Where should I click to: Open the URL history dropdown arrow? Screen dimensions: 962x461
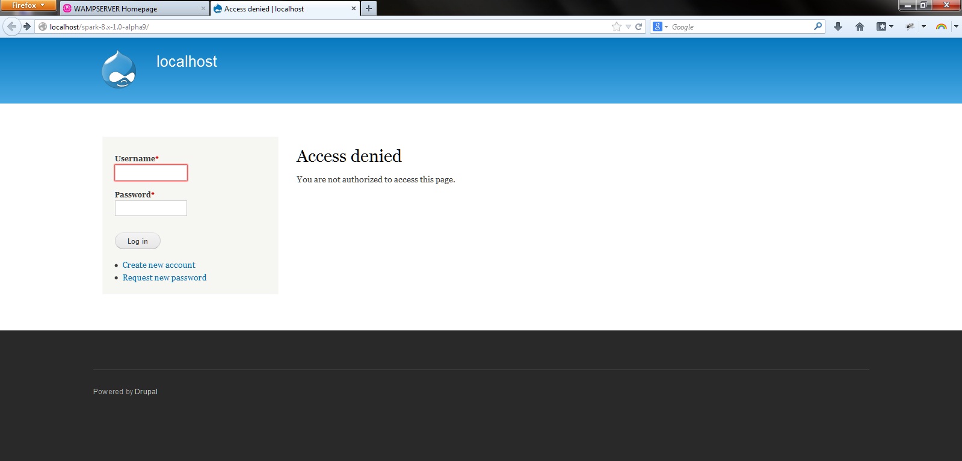coord(628,26)
